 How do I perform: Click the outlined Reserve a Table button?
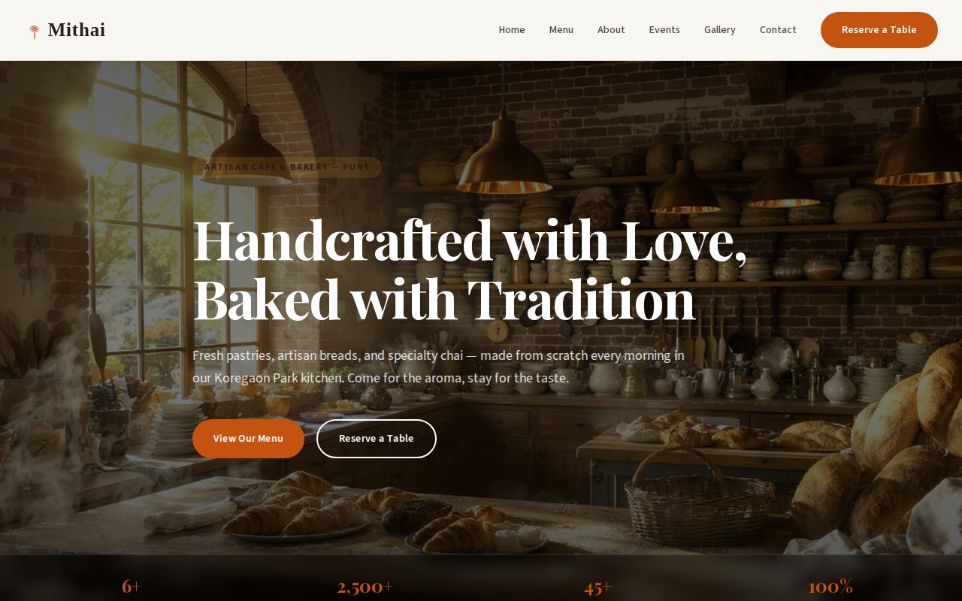pos(377,439)
